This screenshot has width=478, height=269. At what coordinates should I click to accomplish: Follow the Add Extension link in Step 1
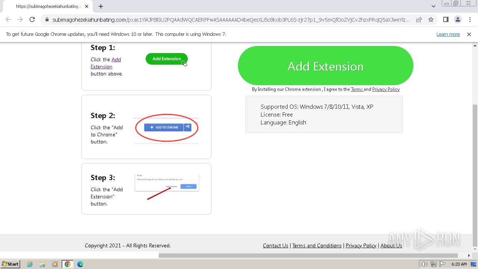[x=106, y=63]
